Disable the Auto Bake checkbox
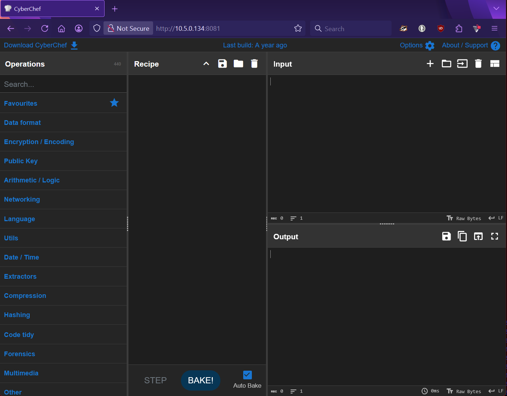The height and width of the screenshot is (396, 507). pyautogui.click(x=247, y=375)
